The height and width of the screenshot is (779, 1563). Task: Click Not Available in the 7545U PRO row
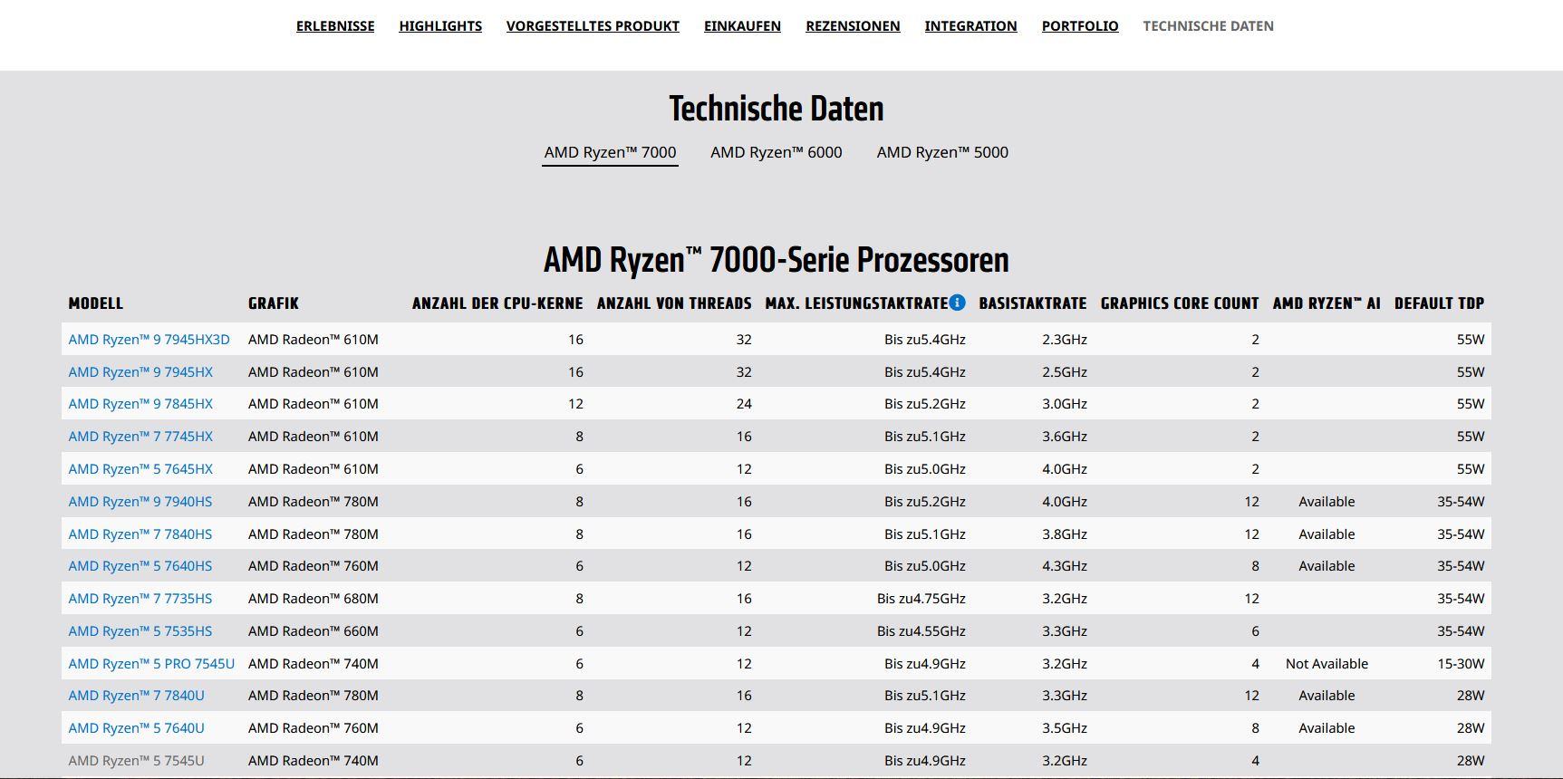click(1327, 664)
